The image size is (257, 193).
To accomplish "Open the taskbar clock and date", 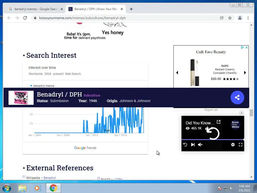I will click(244, 188).
